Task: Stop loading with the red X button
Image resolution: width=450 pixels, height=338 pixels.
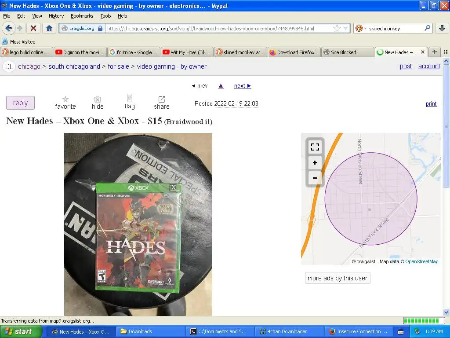Action: click(x=33, y=28)
